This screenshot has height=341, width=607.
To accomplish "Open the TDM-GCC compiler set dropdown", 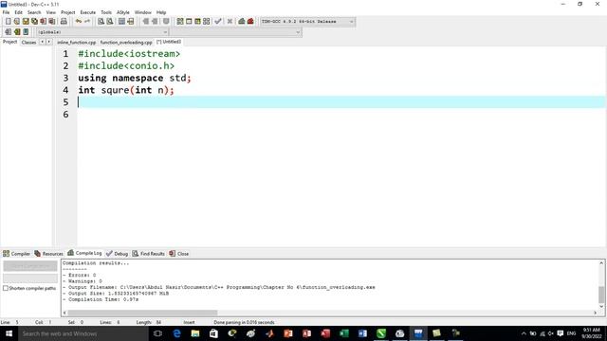I will pos(307,22).
